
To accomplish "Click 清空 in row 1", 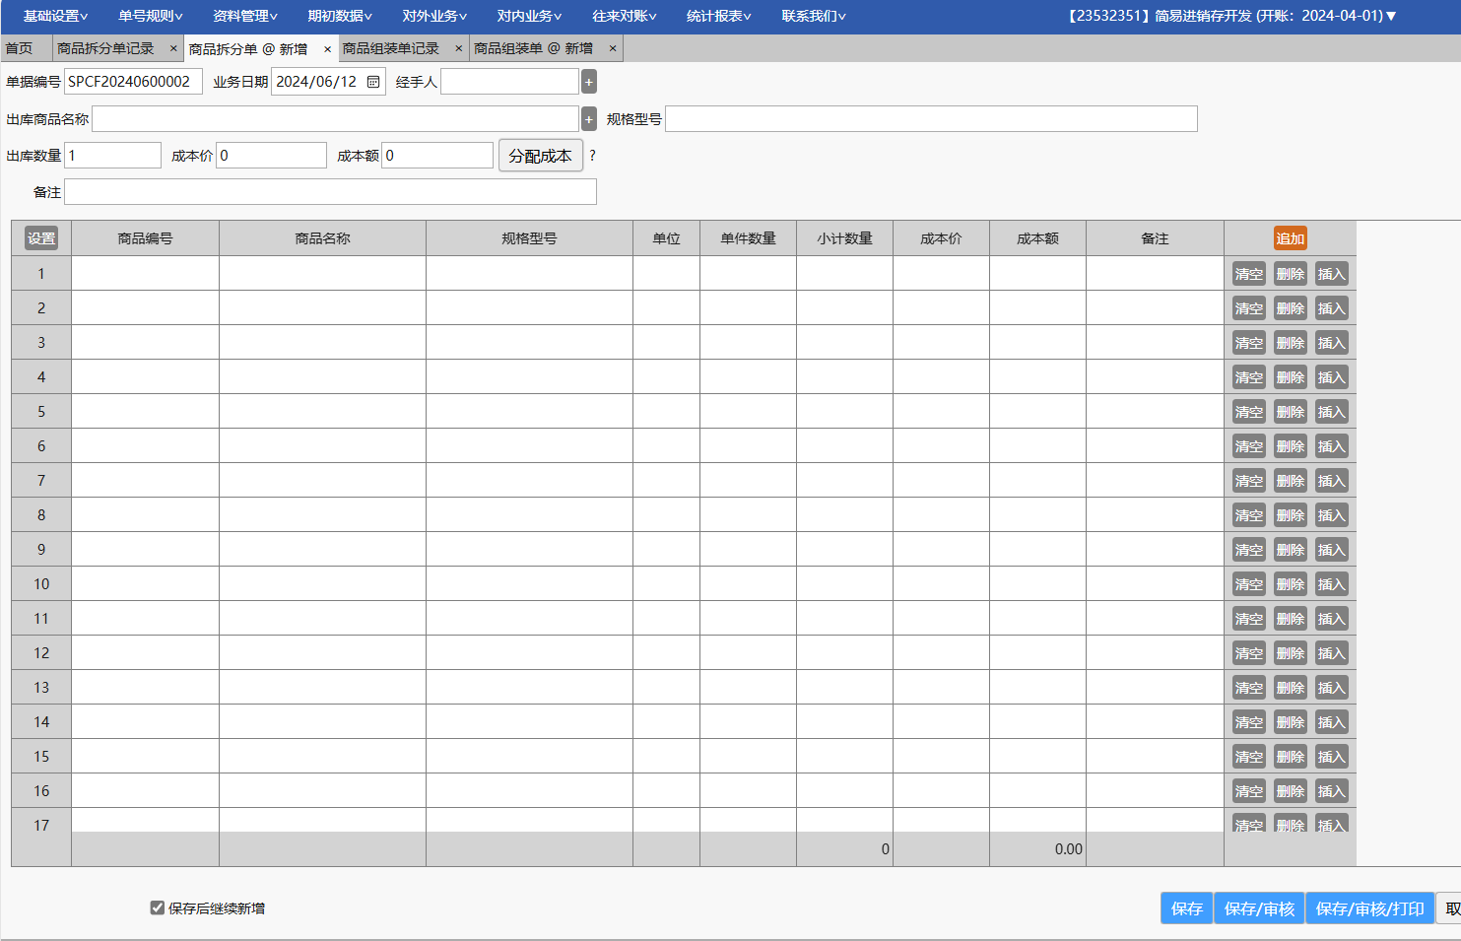I will 1248,274.
